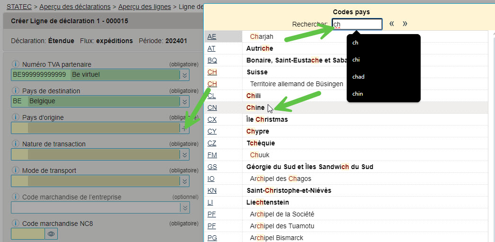Screen dimensions: 495x242
Task: Select CH code in Büsingen row
Action: [x=212, y=84]
